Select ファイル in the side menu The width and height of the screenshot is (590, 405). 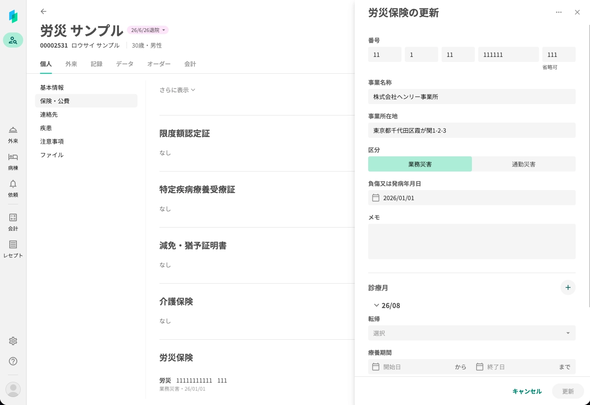(86, 155)
